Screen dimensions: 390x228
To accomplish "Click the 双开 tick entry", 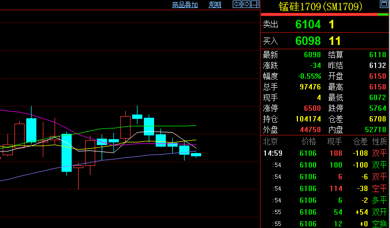I will 379,212.
